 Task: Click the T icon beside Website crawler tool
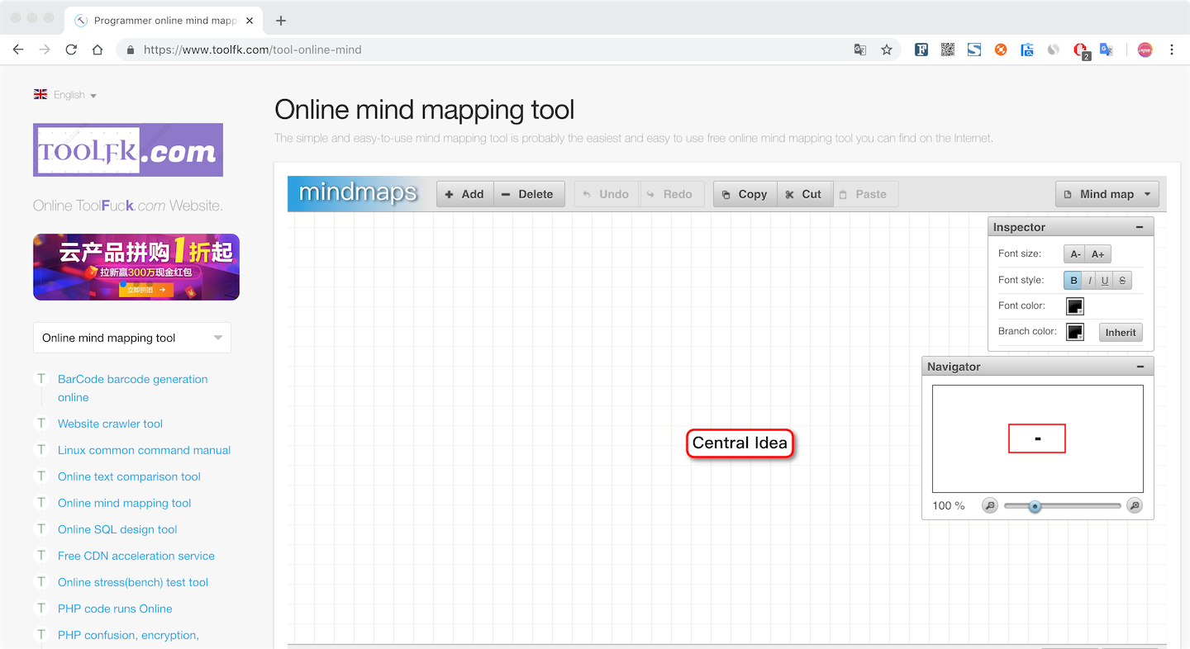click(x=40, y=424)
